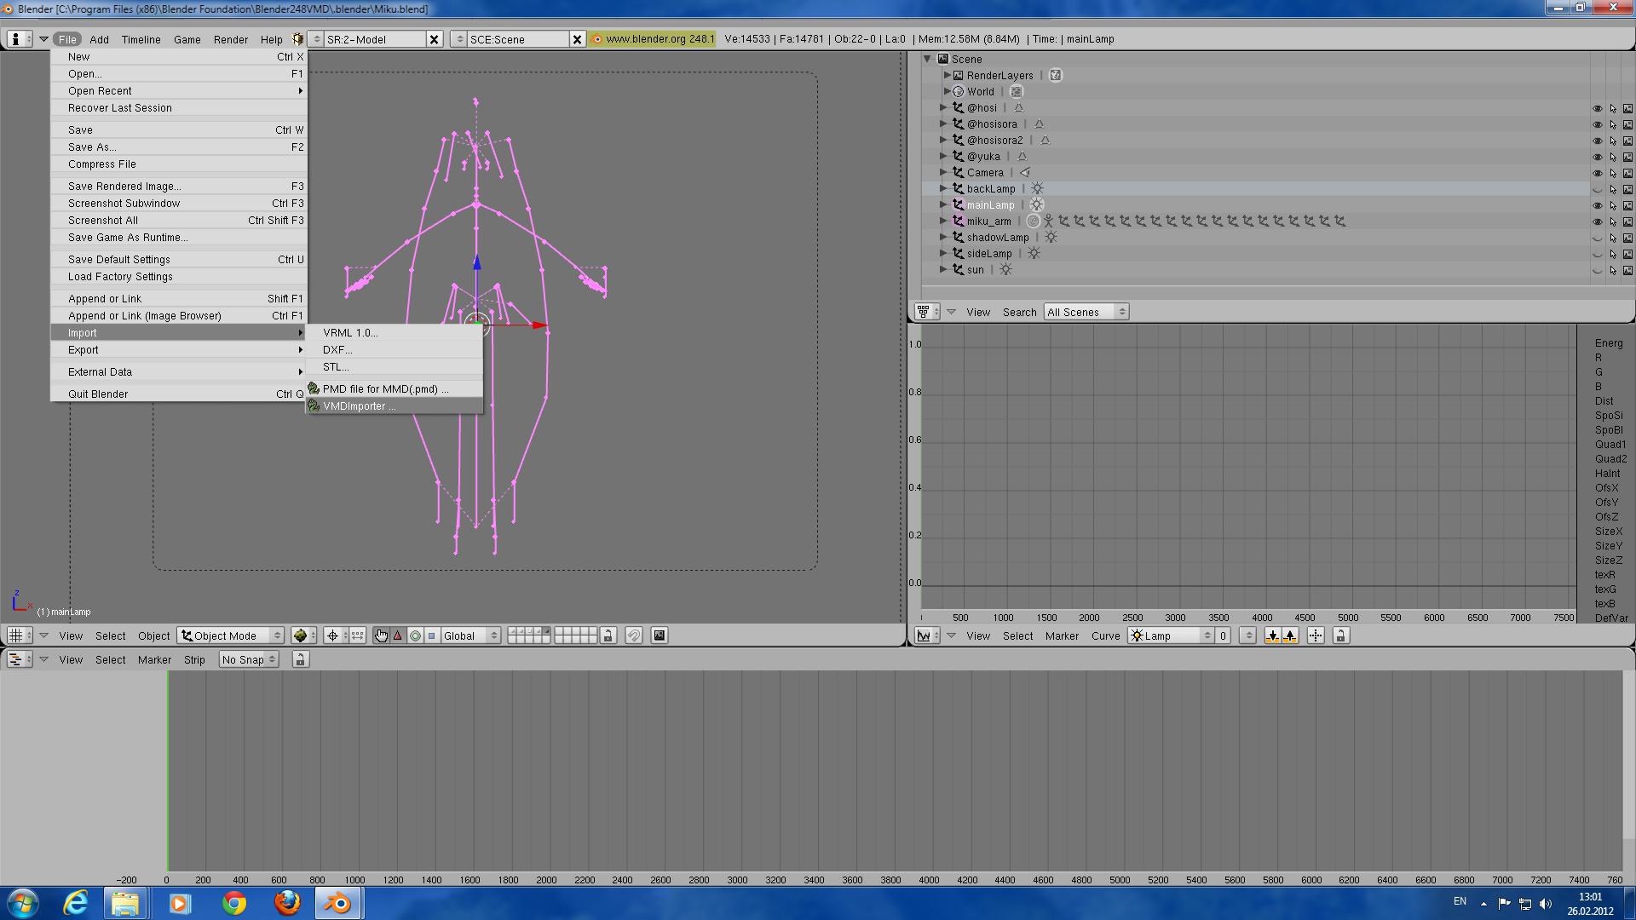Viewport: 1636px width, 920px height.
Task: Open the All Scenes dropdown in Outliner
Action: coord(1086,312)
